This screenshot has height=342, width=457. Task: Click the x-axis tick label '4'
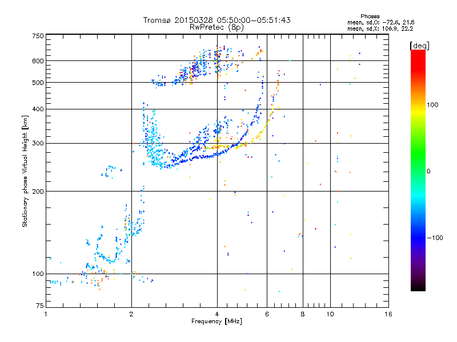point(217,314)
